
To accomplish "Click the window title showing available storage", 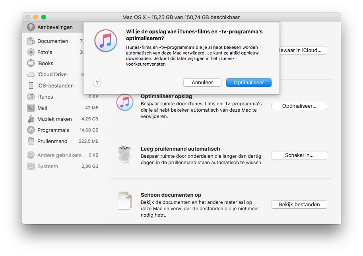I will [181, 17].
